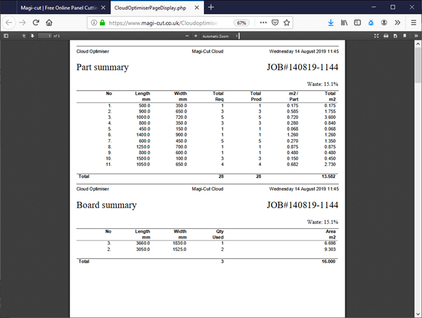Go to Firefox home page
The width and height of the screenshot is (422, 318).
[49, 22]
